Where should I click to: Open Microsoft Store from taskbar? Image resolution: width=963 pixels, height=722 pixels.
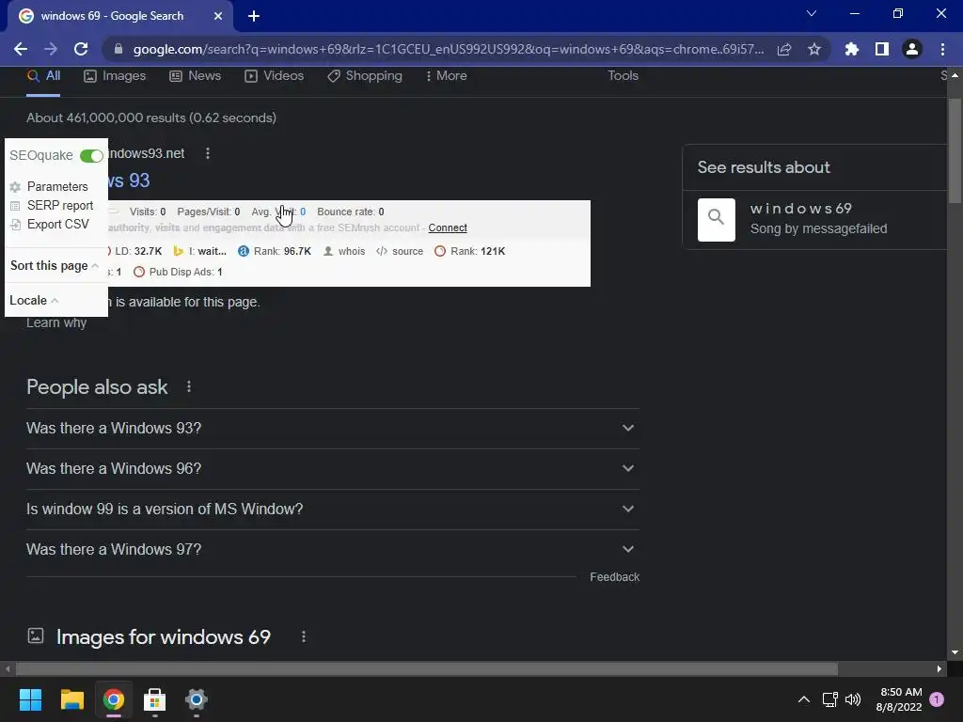click(x=155, y=699)
